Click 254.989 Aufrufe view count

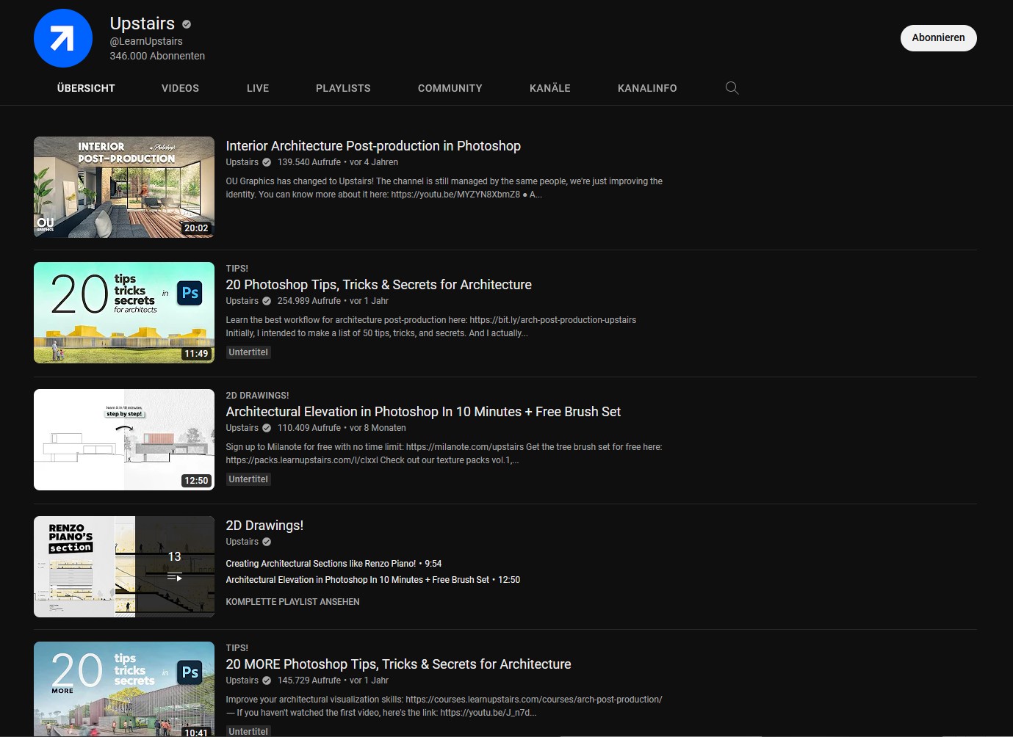[x=309, y=301]
